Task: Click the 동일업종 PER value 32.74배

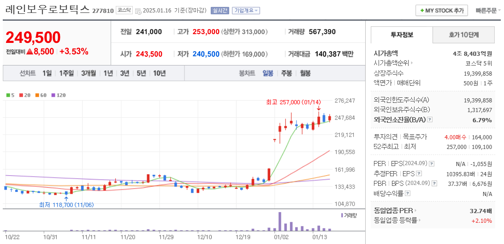Action: click(481, 211)
